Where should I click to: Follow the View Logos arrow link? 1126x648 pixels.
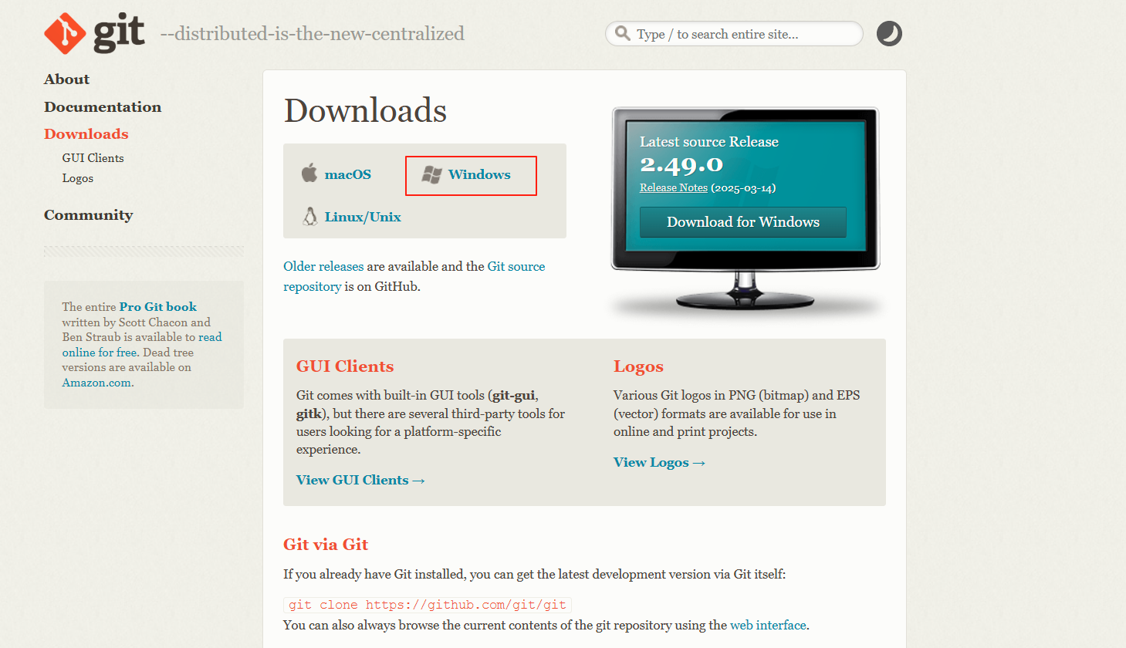pyautogui.click(x=659, y=462)
